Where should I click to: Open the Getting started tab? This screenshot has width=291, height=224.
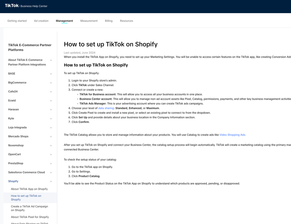click(x=17, y=21)
